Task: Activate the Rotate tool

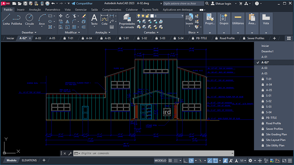Action: click(67, 16)
